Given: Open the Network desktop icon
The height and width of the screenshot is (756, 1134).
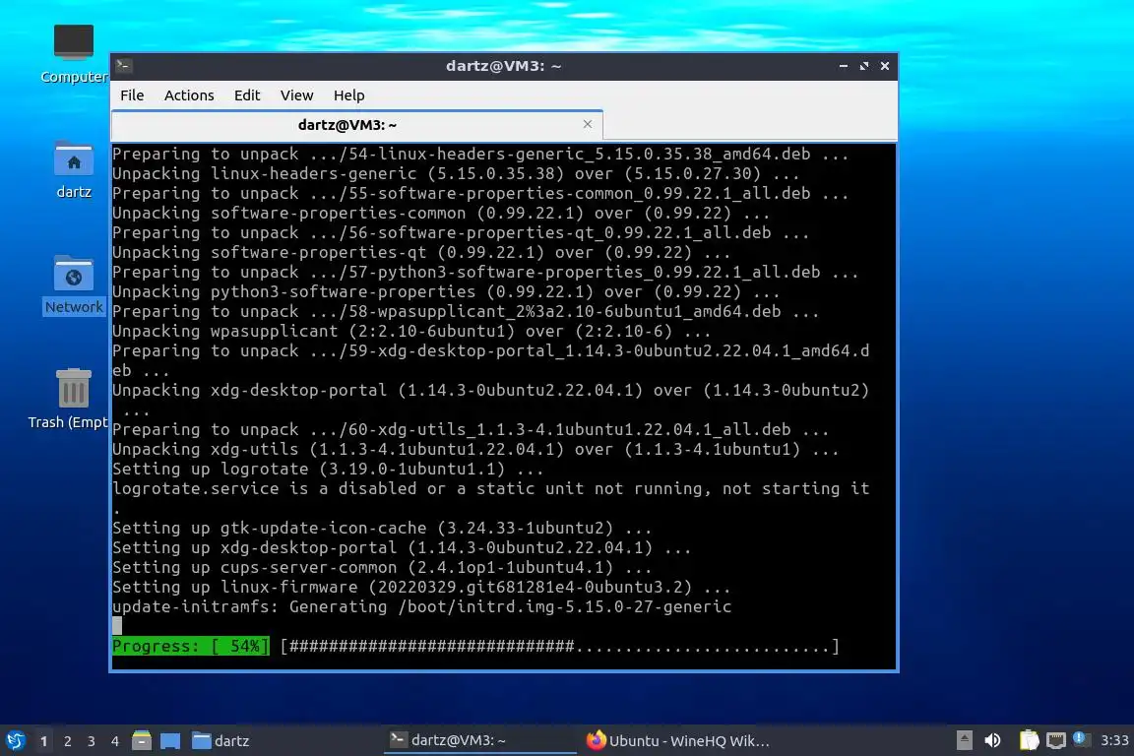Looking at the screenshot, I should [74, 284].
